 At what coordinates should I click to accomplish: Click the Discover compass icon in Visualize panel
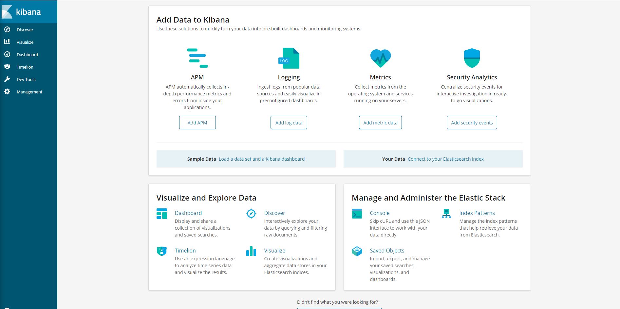tap(251, 214)
